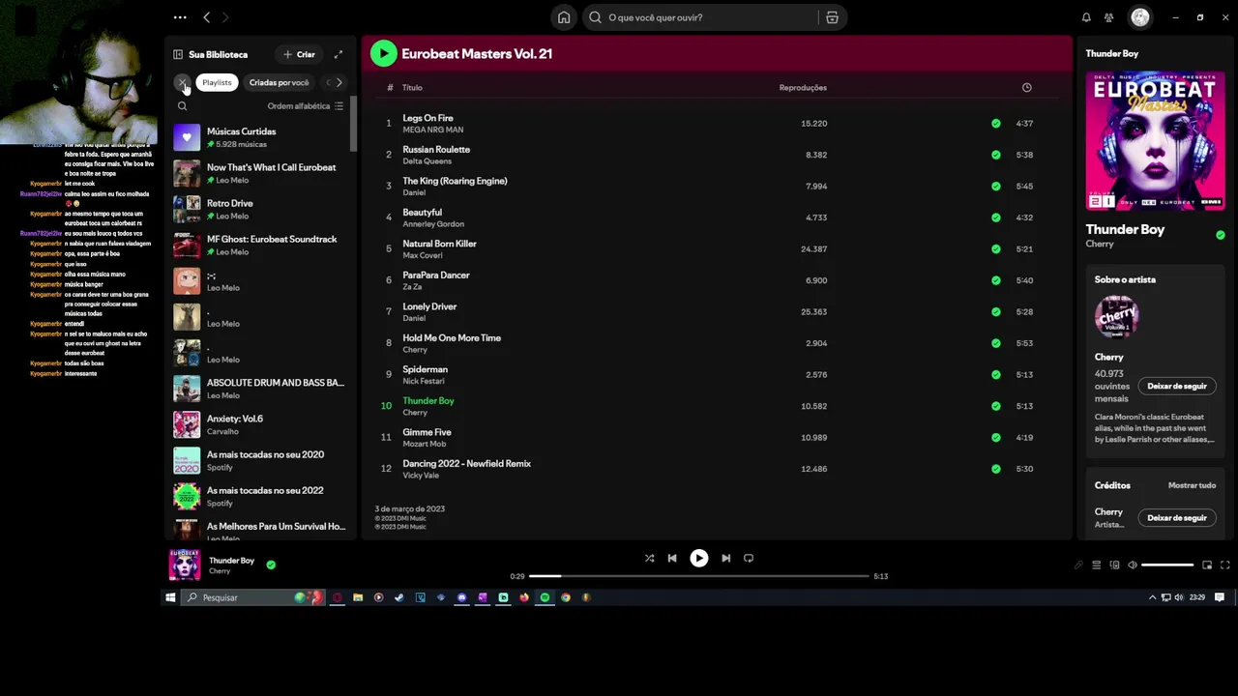
Task: Open File Explorer from the taskbar
Action: [x=358, y=597]
